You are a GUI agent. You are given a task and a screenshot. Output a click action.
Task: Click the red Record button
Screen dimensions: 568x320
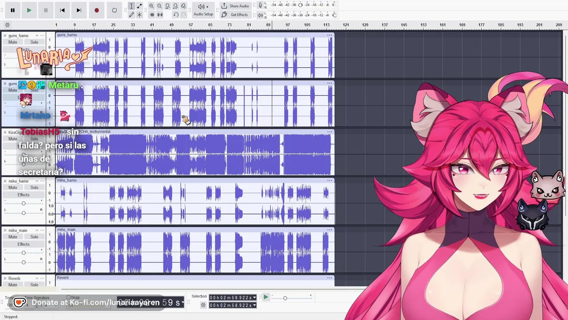(96, 10)
